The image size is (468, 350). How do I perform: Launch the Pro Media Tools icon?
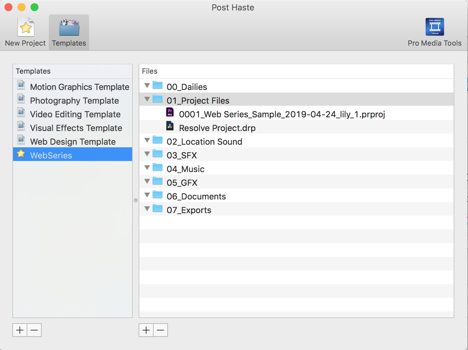point(435,27)
